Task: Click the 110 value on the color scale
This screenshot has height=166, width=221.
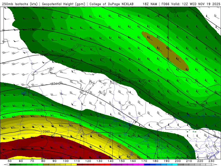Action: click(x=77, y=161)
